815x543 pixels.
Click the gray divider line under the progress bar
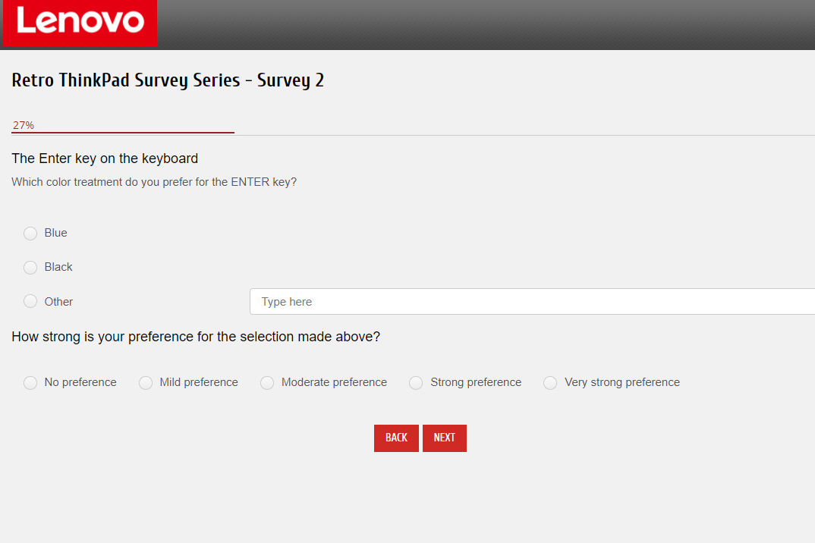coord(524,135)
